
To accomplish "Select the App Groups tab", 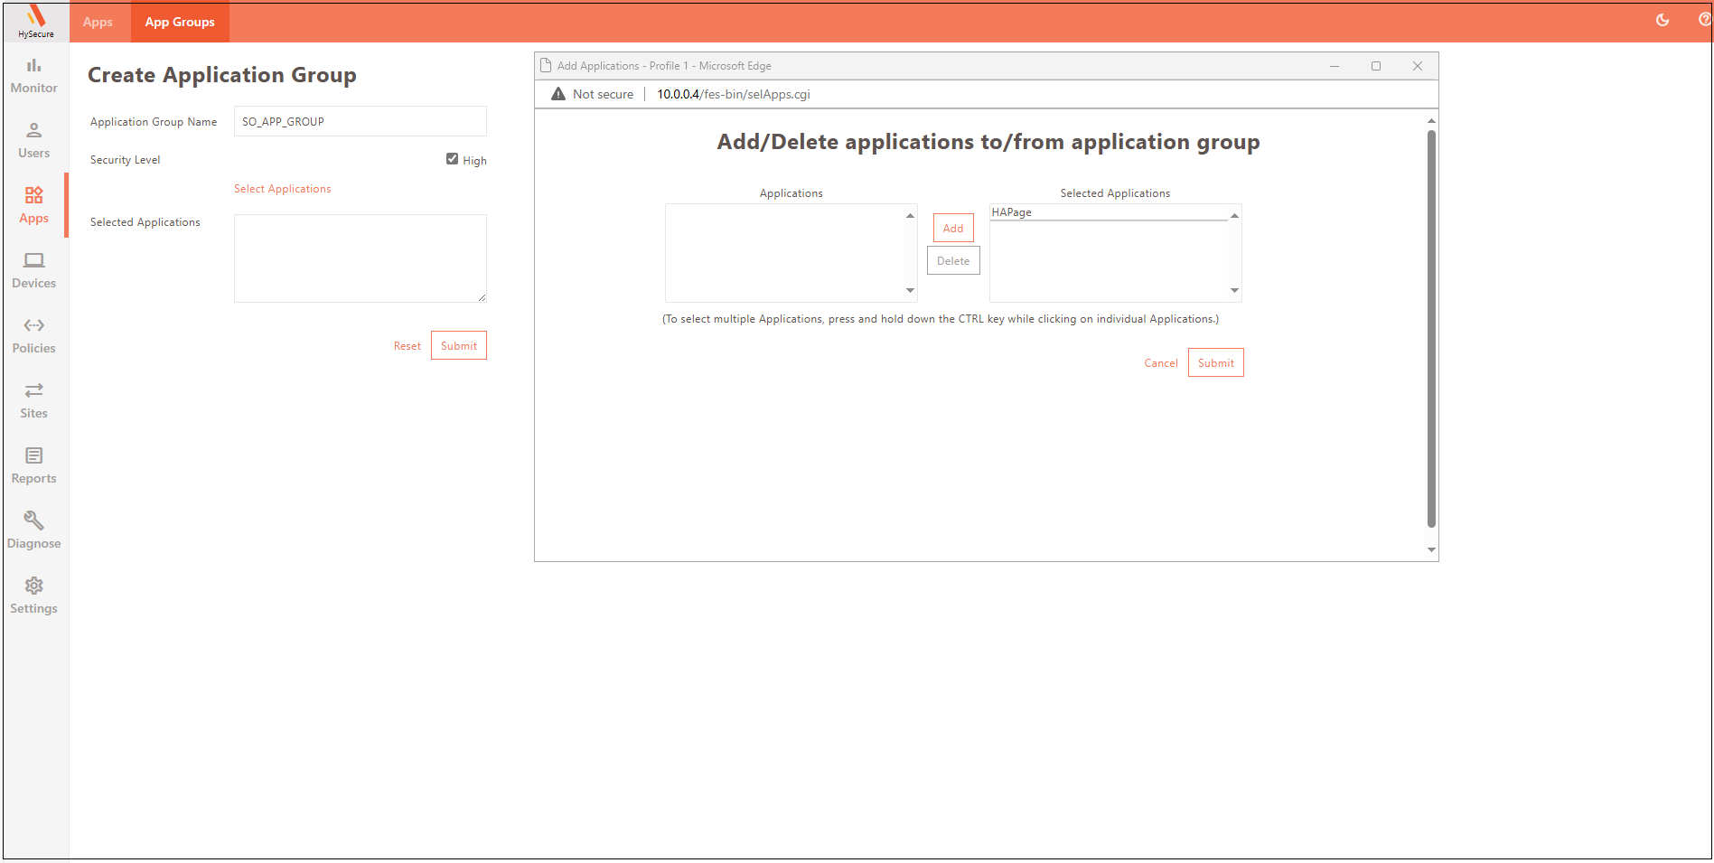I will pos(180,22).
